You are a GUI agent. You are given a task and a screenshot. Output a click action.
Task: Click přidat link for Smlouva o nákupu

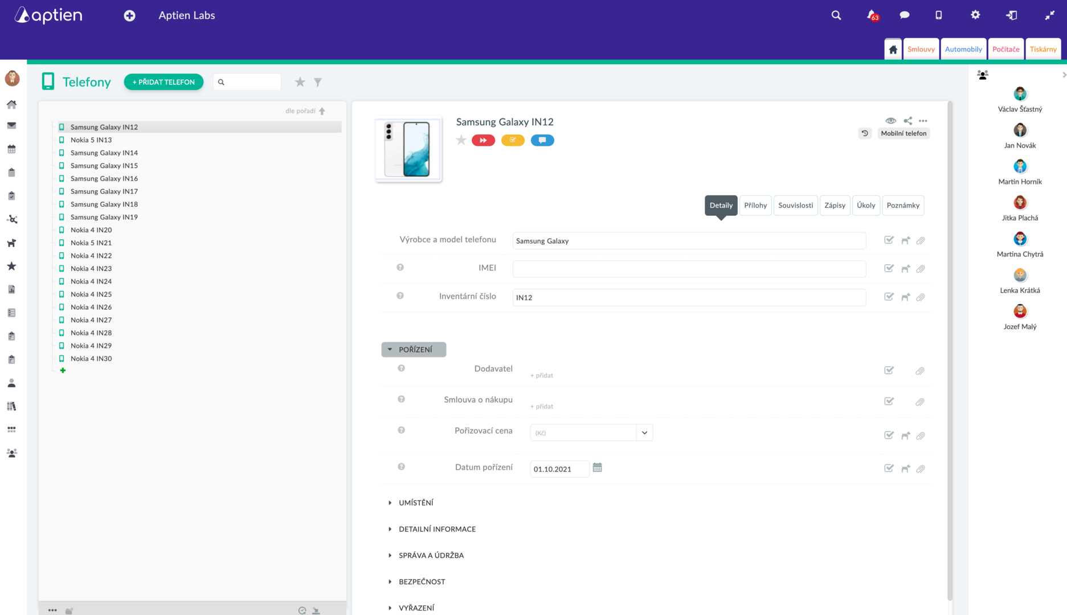point(542,407)
